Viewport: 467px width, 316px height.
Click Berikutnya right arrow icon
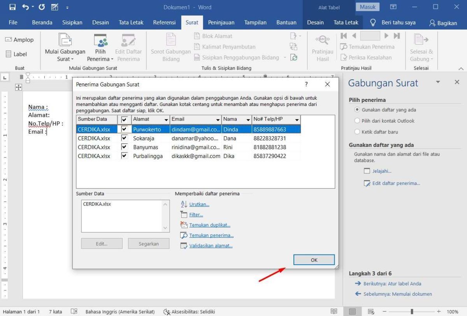(x=358, y=284)
